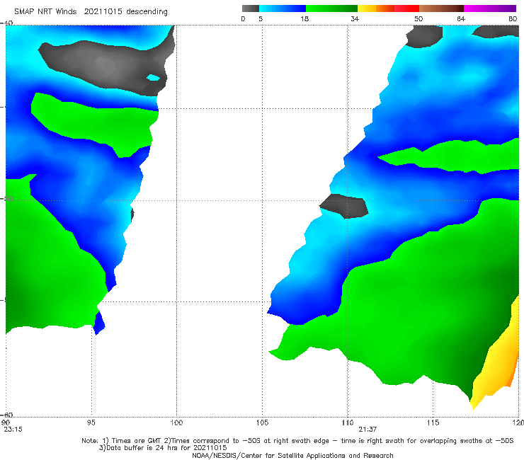Image resolution: width=524 pixels, height=460 pixels.
Task: Click the longitude axis label '100'
Action: tap(176, 422)
